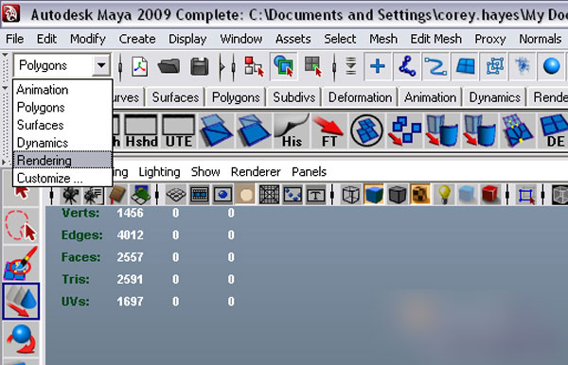The image size is (568, 365).
Task: Open the File menu
Action: click(x=15, y=39)
